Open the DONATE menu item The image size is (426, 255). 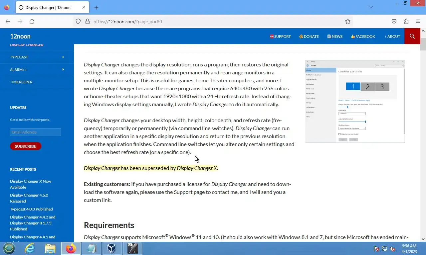tap(309, 37)
